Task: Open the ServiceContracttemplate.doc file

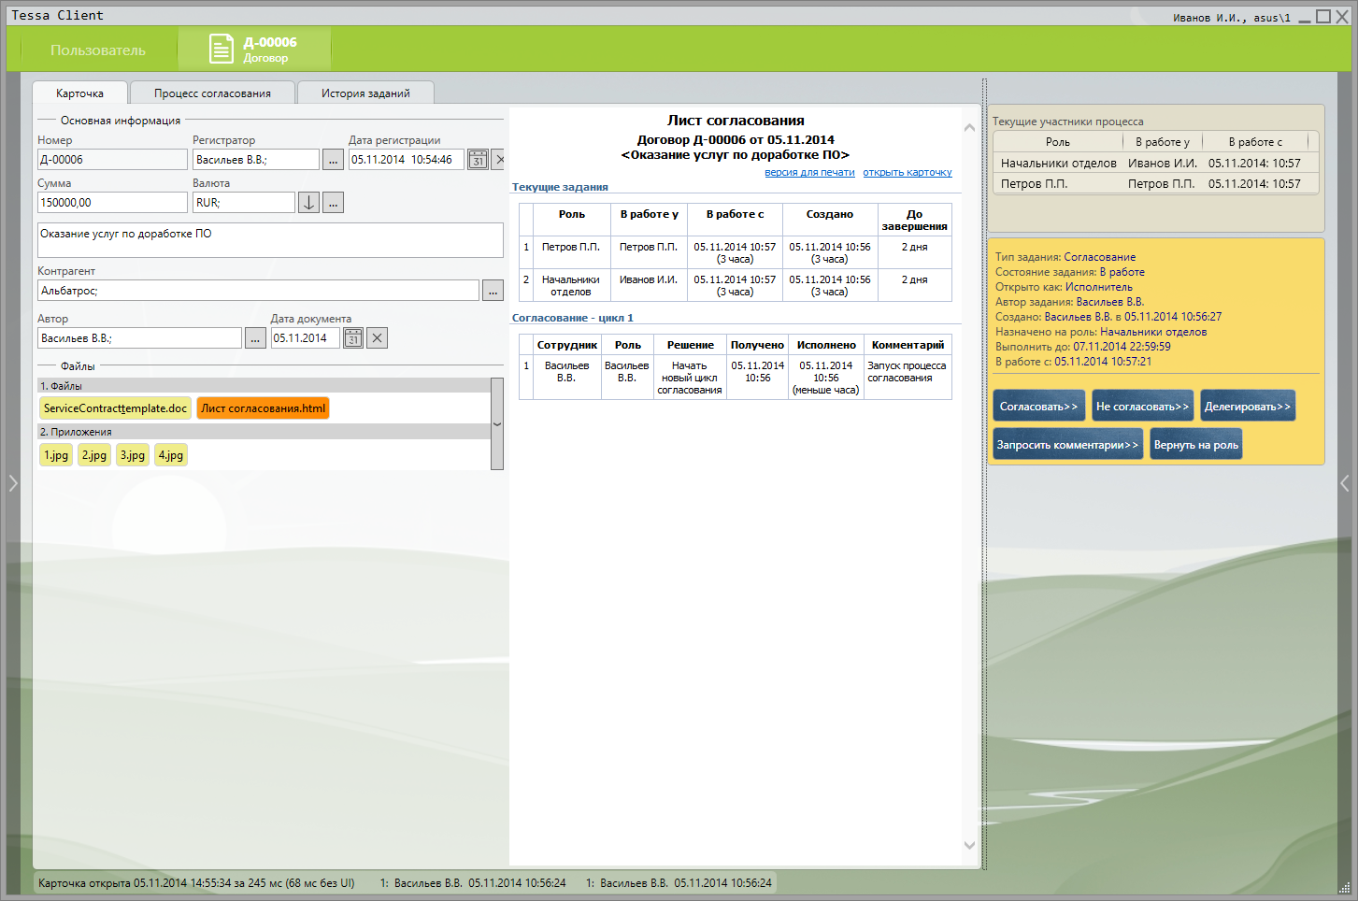Action: 115,408
